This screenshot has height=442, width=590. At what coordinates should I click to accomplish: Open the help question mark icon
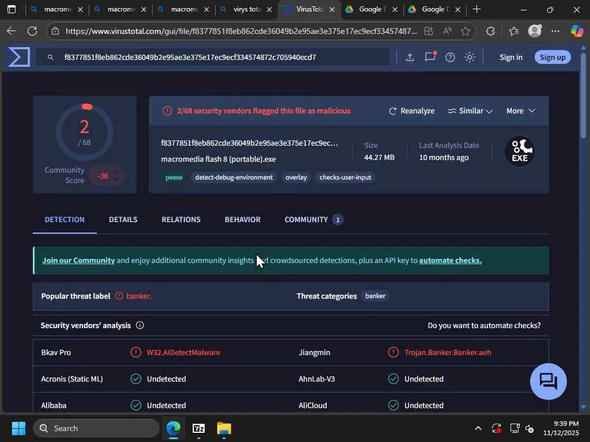click(450, 57)
